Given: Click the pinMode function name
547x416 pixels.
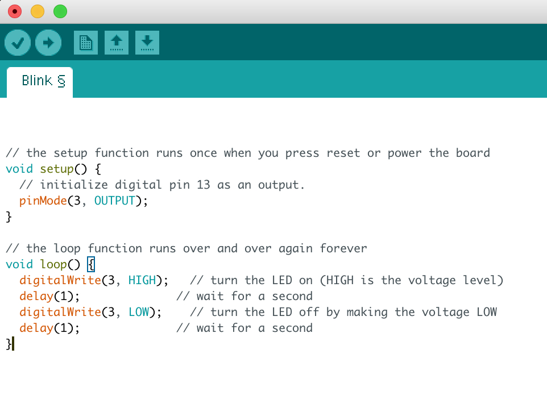Looking at the screenshot, I should pos(43,201).
